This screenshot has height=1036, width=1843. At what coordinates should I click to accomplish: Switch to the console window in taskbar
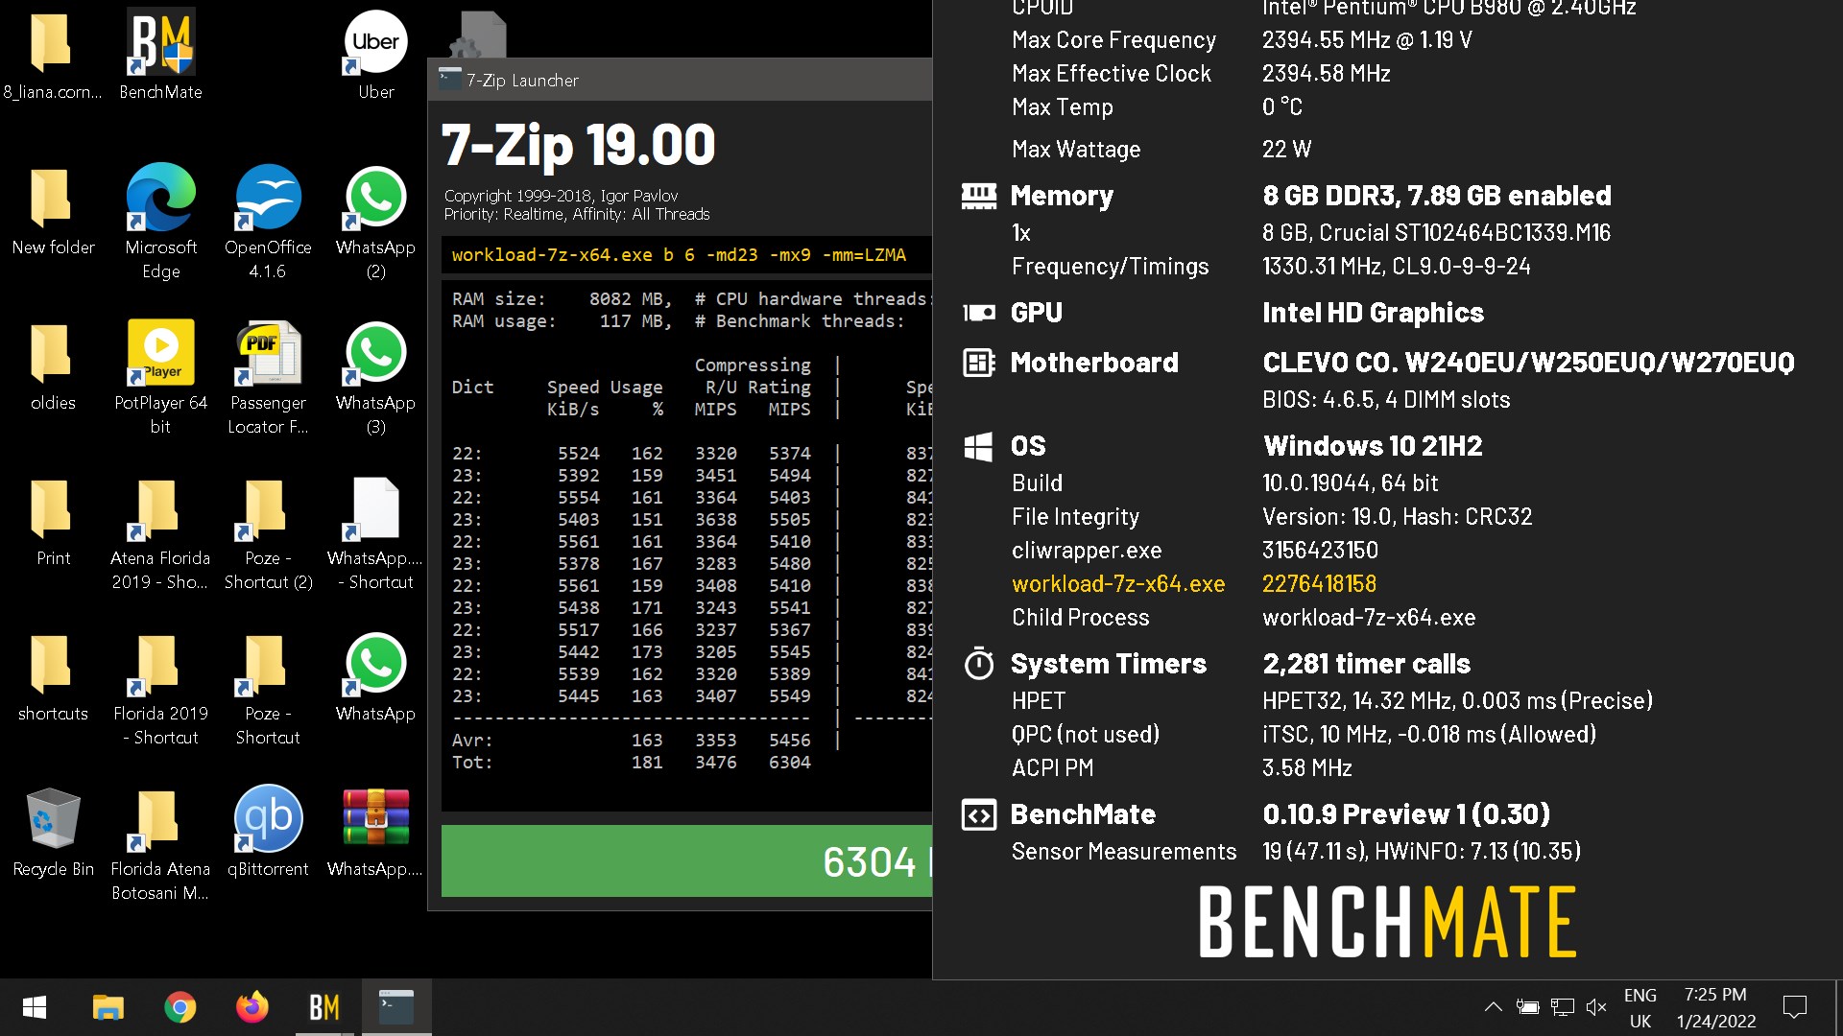[395, 1007]
